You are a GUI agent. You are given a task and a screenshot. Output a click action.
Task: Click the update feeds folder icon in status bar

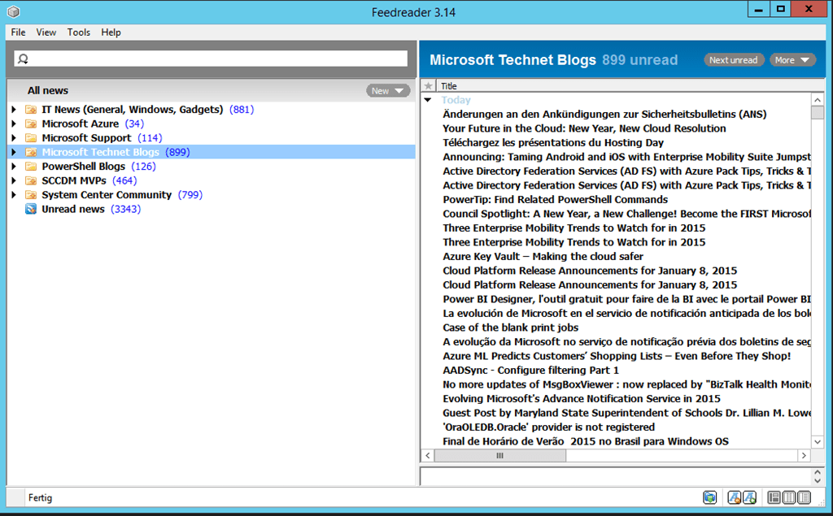click(x=709, y=497)
